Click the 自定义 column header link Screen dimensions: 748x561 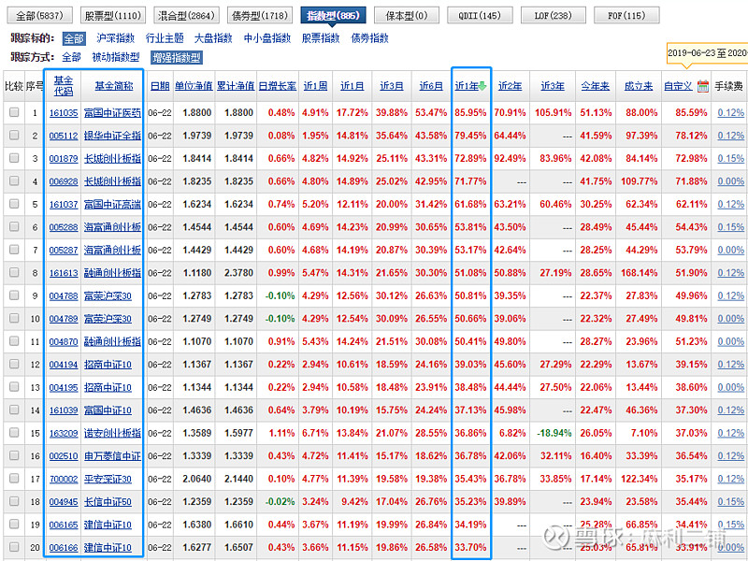(678, 86)
